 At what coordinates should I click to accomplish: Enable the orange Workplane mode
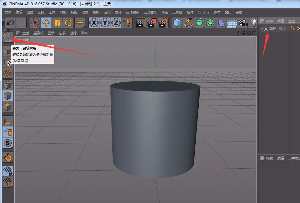click(7, 73)
